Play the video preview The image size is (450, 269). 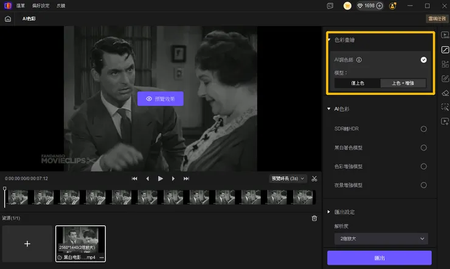tap(161, 178)
